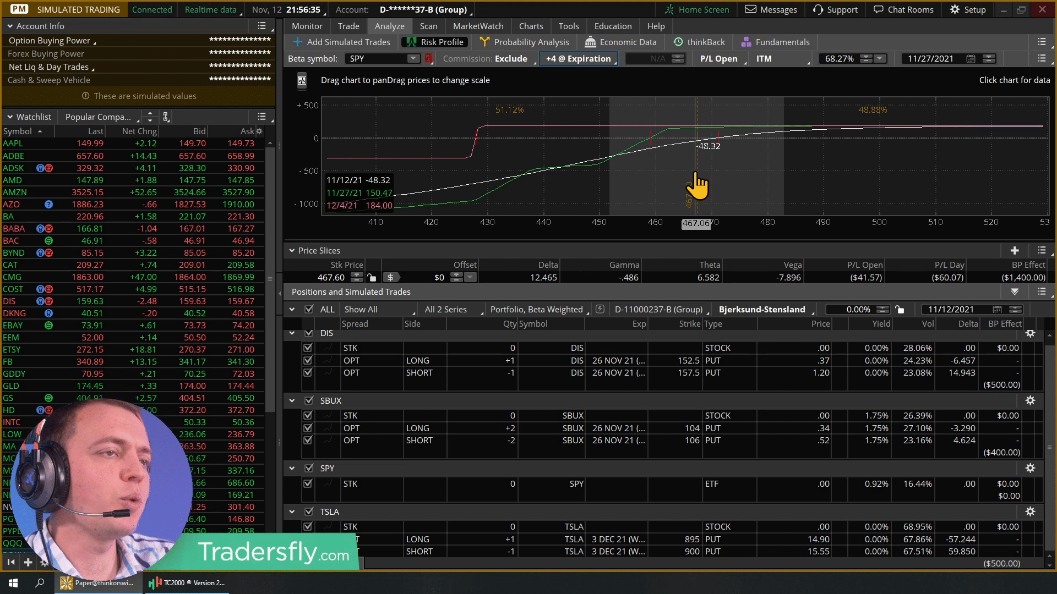
Task: Collapse the SBUX position group
Action: pyautogui.click(x=292, y=400)
